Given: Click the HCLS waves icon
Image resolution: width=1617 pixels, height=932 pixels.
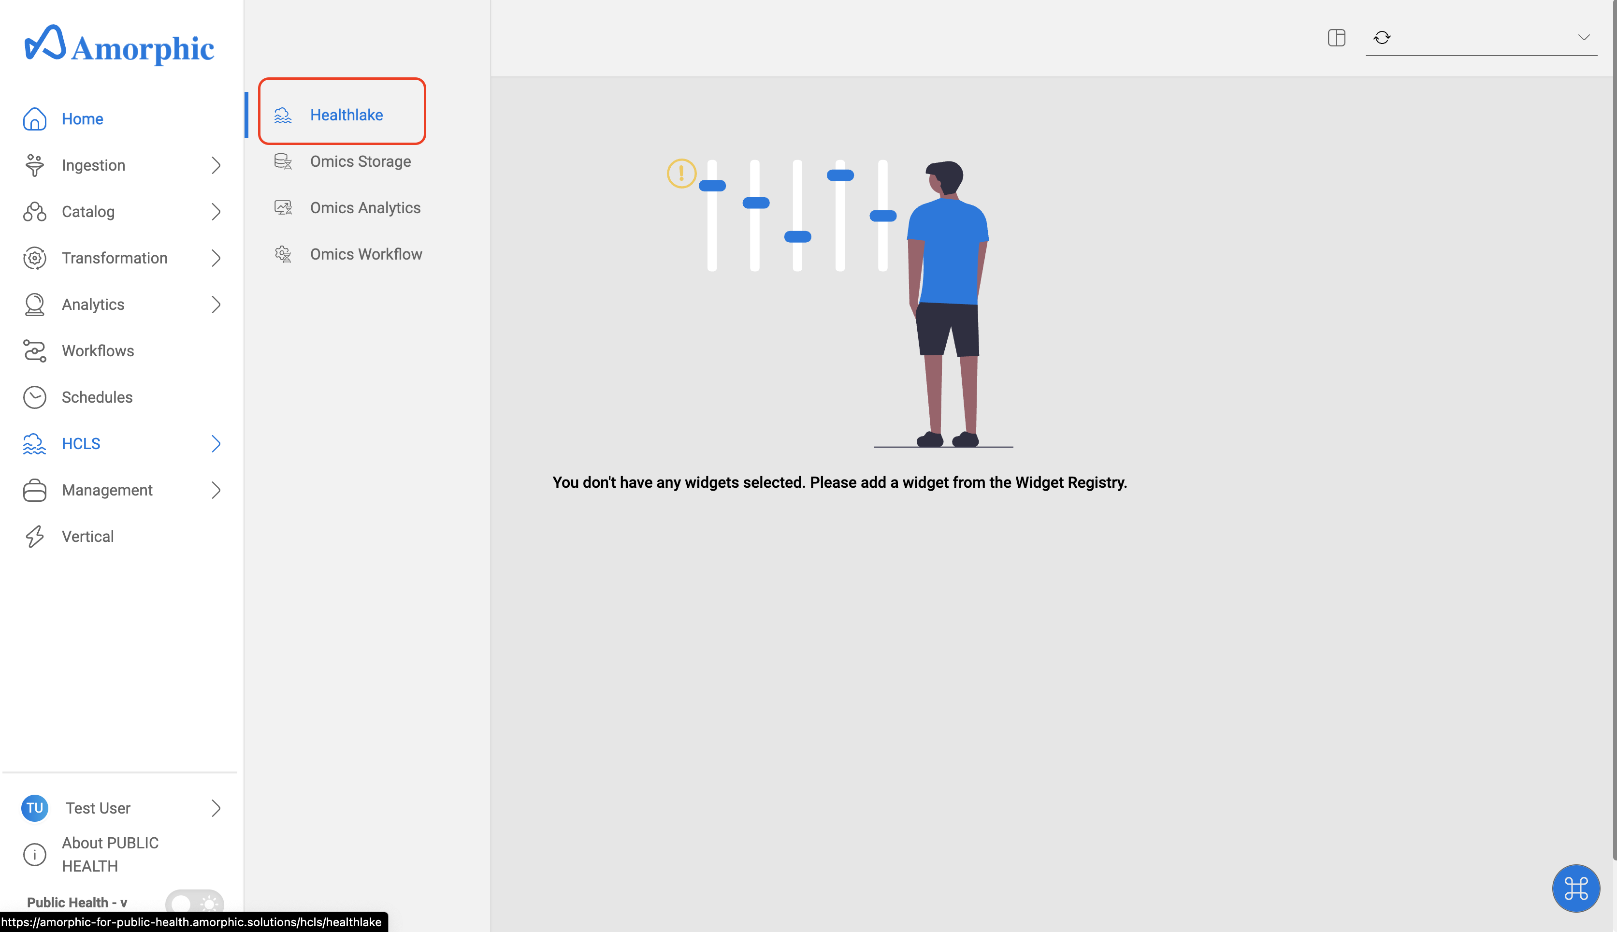Looking at the screenshot, I should point(35,444).
